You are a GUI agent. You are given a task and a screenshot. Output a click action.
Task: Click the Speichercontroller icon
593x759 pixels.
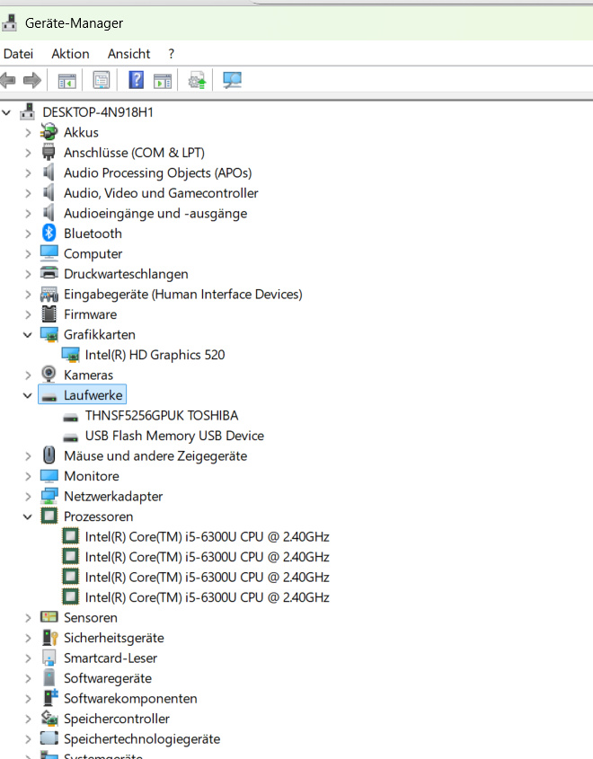point(49,719)
